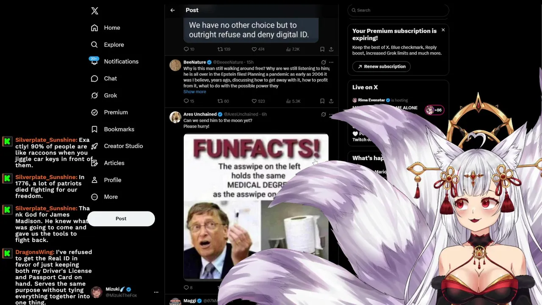Open the FUNFACTS image thumbnail

[256, 207]
